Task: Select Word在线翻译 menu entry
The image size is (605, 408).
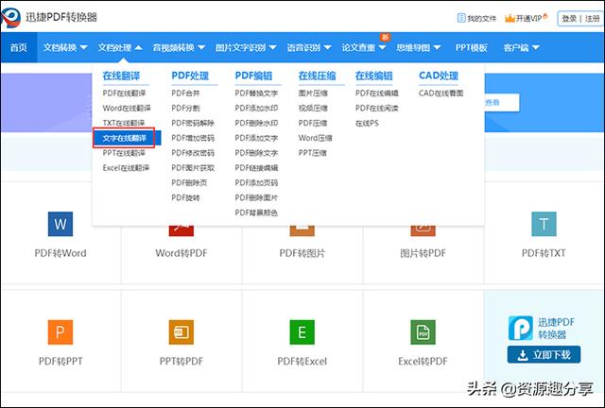Action: click(127, 108)
